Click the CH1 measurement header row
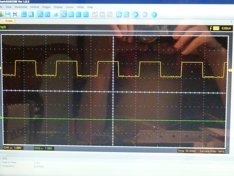Screen dimensions: 234x176 pos(4,158)
